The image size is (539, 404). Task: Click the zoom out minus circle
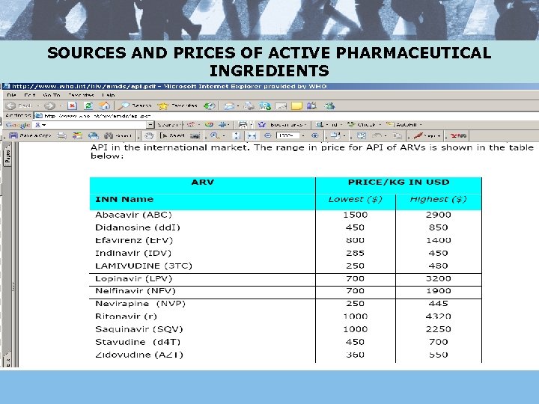[268, 135]
